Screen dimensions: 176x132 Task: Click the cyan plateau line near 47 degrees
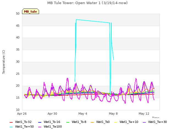tap(93, 21)
